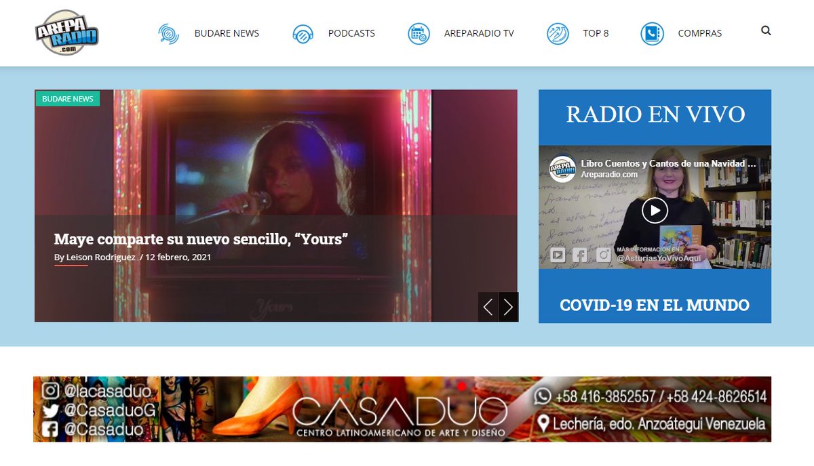Click the date 12 febrero, 2021
Image resolution: width=814 pixels, height=466 pixels.
(178, 257)
